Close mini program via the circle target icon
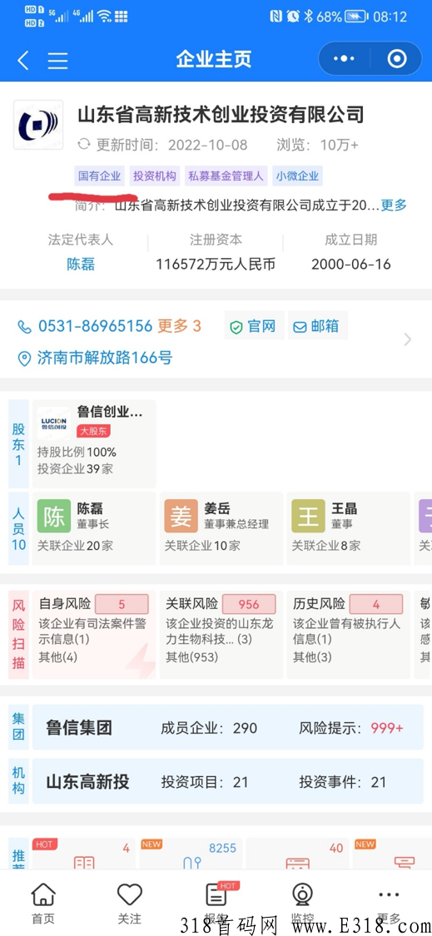The width and height of the screenshot is (432, 936). click(x=397, y=58)
